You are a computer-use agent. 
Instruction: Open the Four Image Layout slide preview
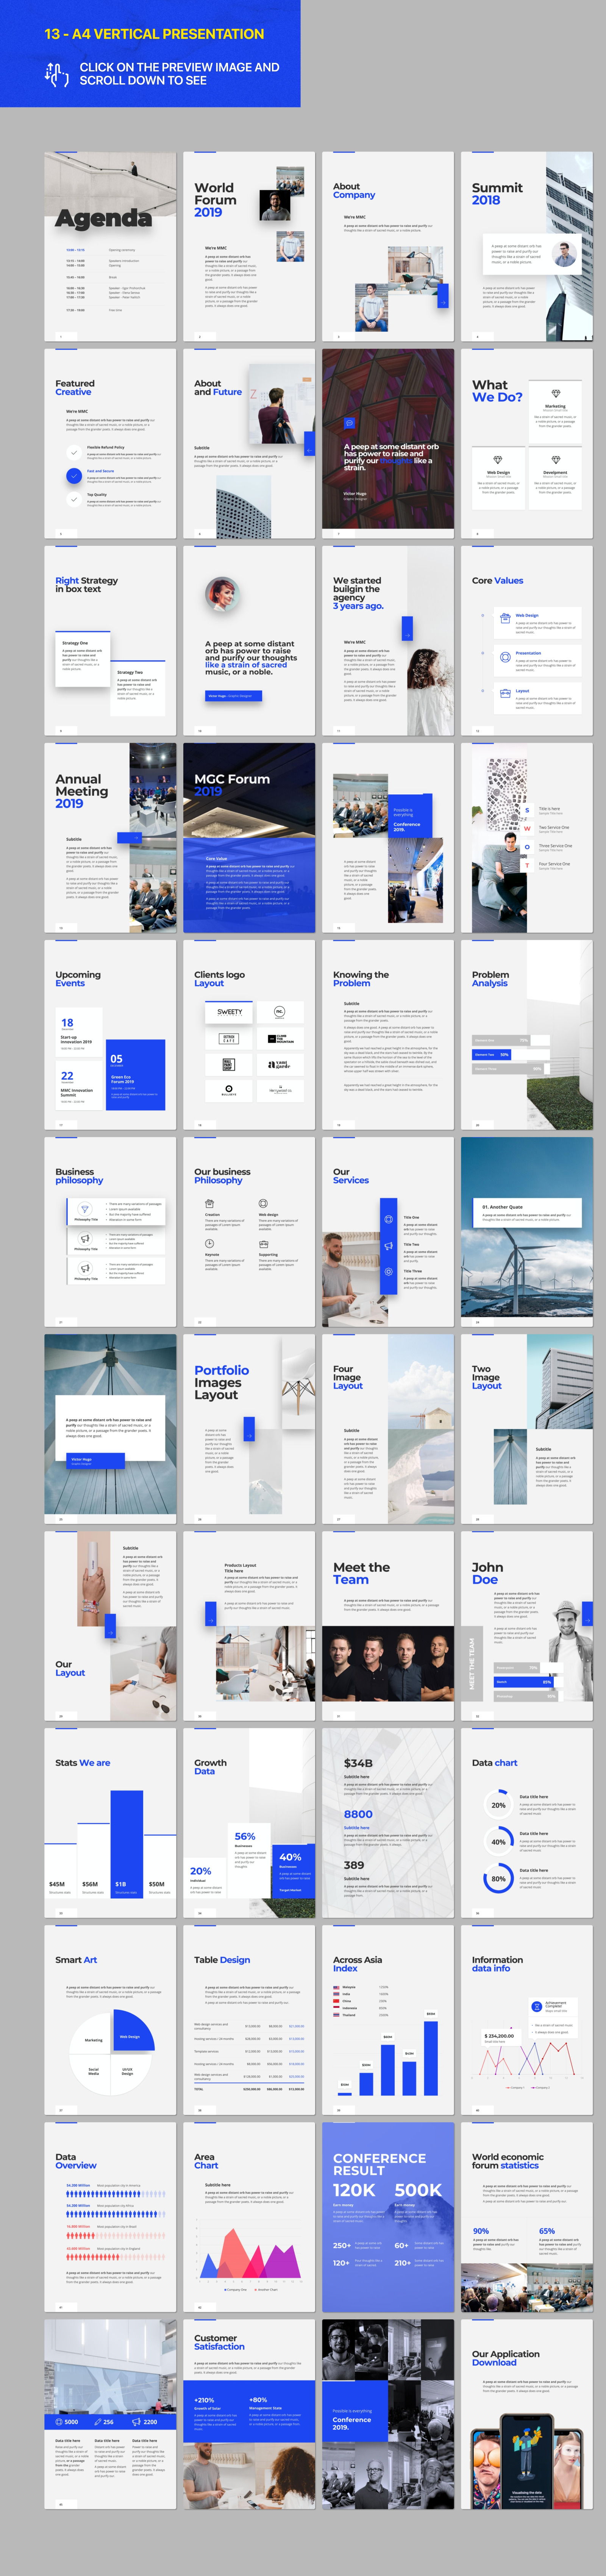coord(388,1429)
